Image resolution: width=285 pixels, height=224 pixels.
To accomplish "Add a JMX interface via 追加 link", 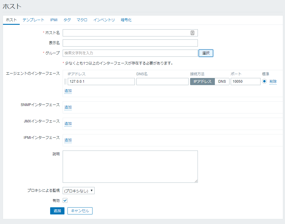I will click(x=68, y=124).
